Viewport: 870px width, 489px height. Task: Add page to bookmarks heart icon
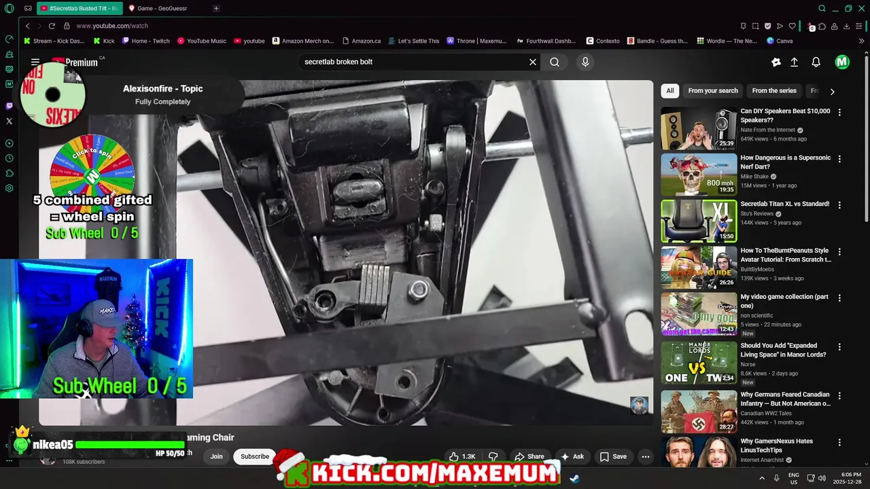point(792,26)
